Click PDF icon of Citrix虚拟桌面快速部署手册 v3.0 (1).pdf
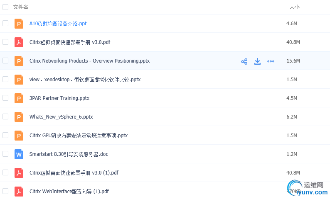The height and width of the screenshot is (199, 330). pos(19,173)
